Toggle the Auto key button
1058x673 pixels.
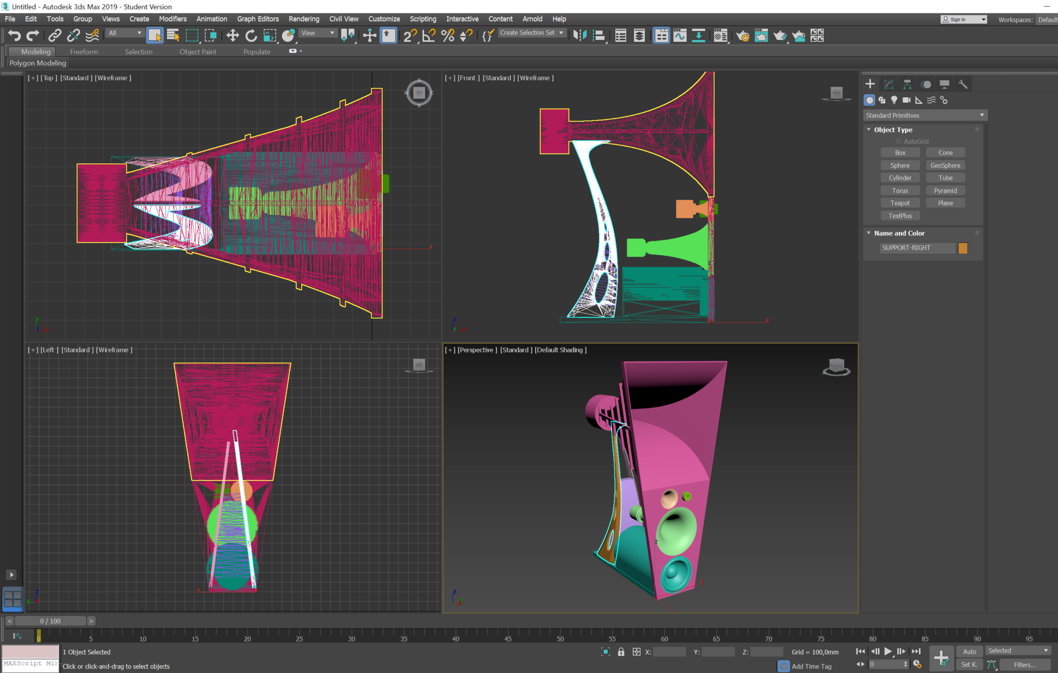969,651
